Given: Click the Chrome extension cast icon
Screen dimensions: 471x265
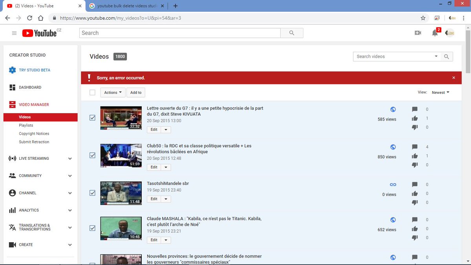Looking at the screenshot, I should (437, 18).
